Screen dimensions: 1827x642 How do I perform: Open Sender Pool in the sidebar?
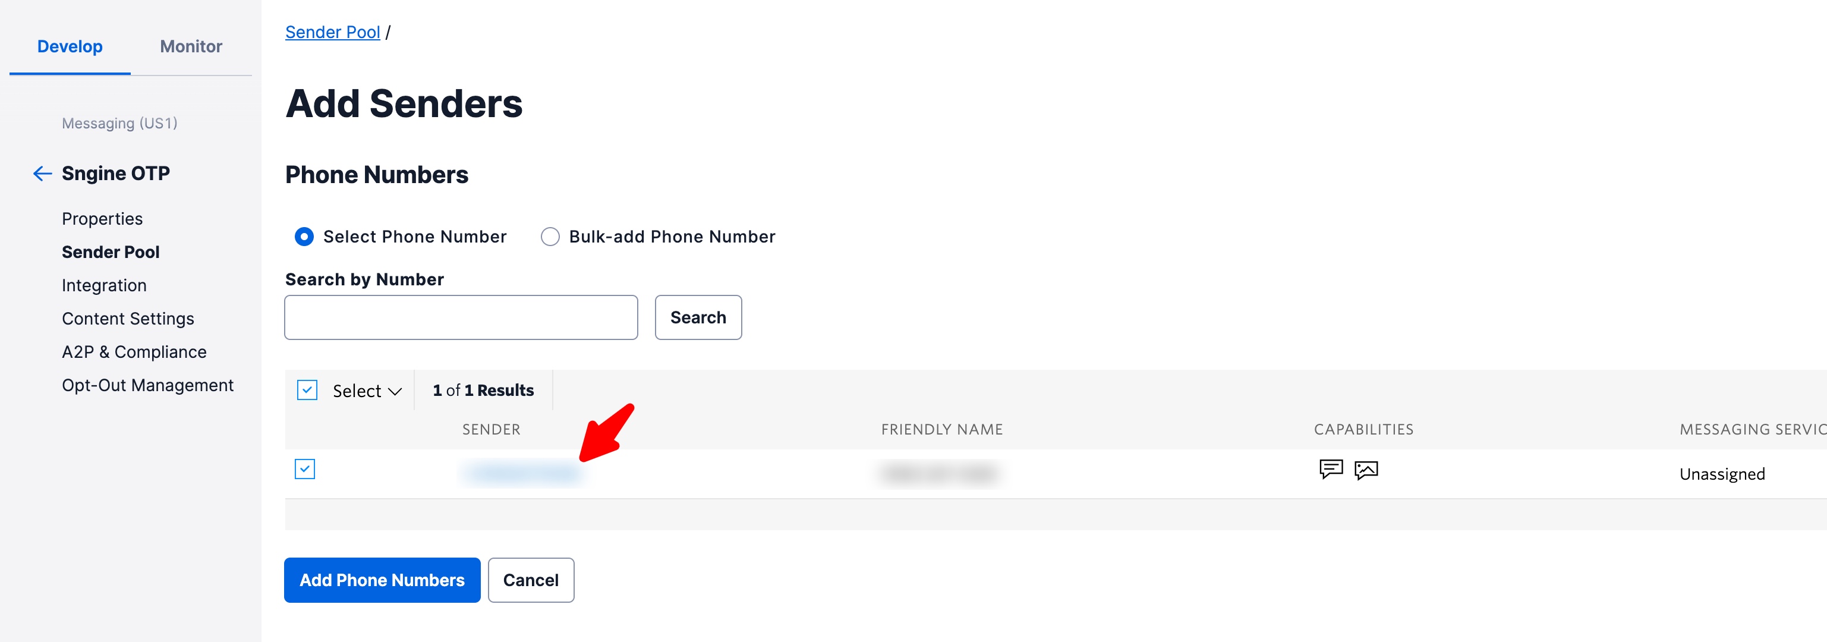[111, 253]
